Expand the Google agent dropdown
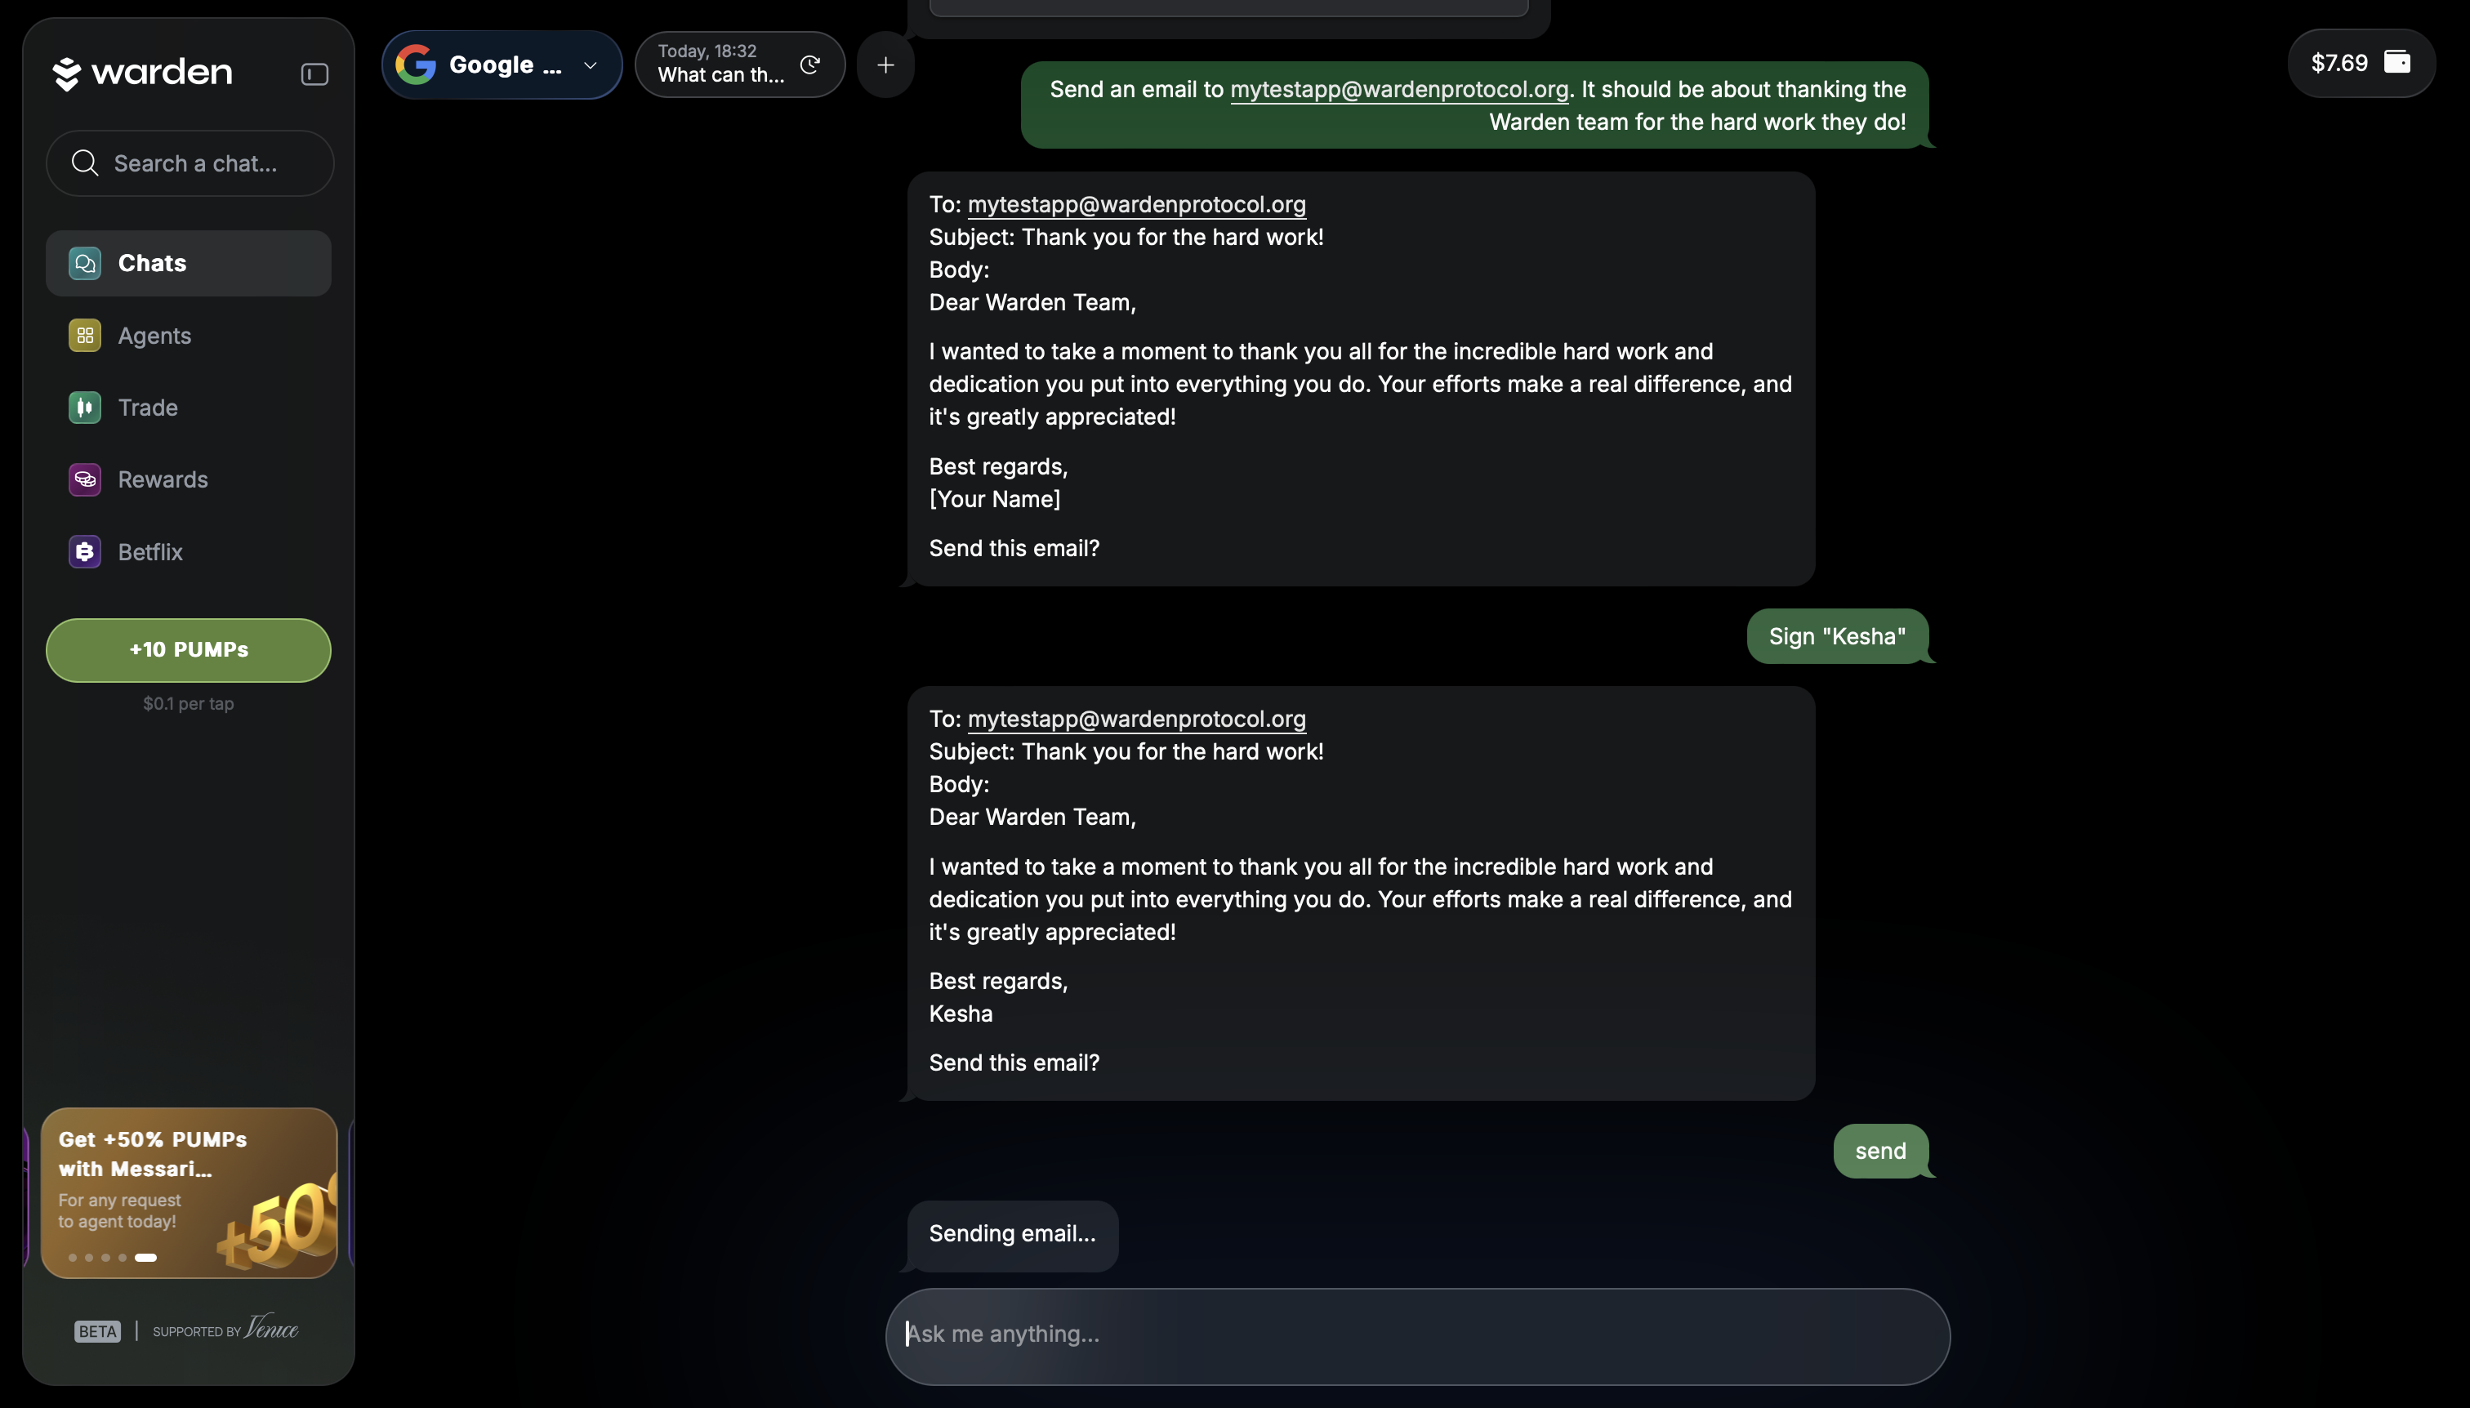This screenshot has width=2470, height=1408. click(x=590, y=65)
